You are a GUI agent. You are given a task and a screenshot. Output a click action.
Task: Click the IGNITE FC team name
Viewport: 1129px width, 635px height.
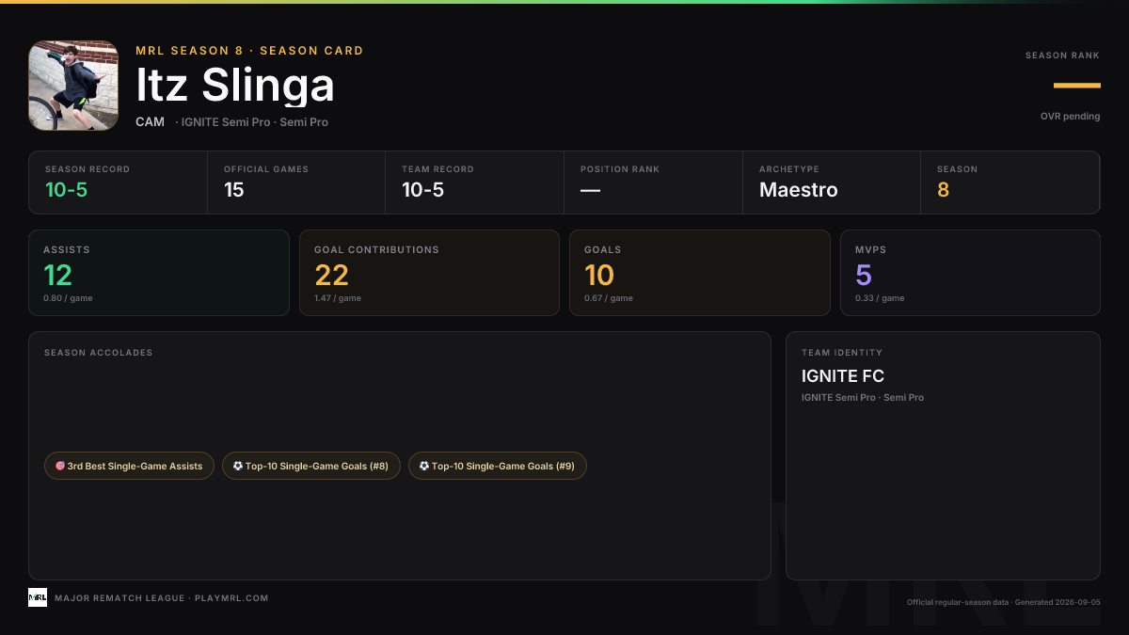click(843, 376)
